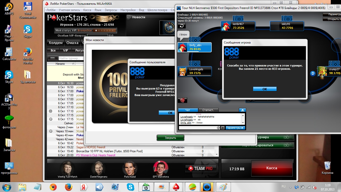The width and height of the screenshot is (341, 192).
Task: Switch to 888poker via its taskbar icon
Action: pos(206,187)
